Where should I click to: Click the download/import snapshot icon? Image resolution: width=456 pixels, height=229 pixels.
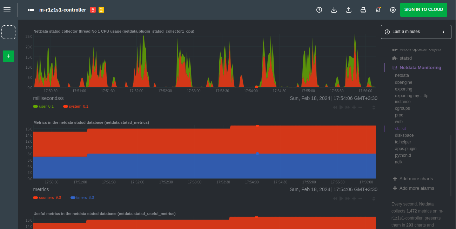click(x=334, y=10)
